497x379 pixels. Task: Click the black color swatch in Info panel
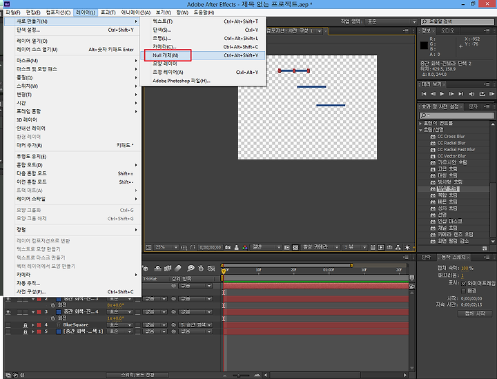(x=424, y=46)
